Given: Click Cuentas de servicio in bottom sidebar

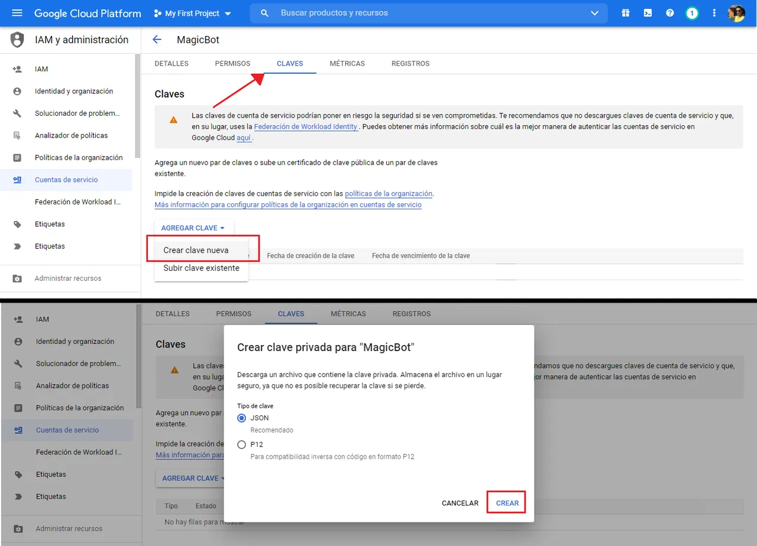Looking at the screenshot, I should tap(67, 430).
